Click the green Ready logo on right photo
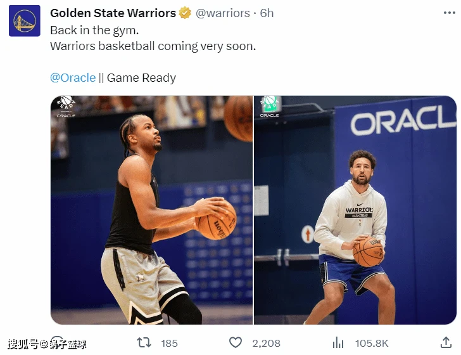Image resolution: width=461 pixels, height=355 pixels. click(270, 106)
